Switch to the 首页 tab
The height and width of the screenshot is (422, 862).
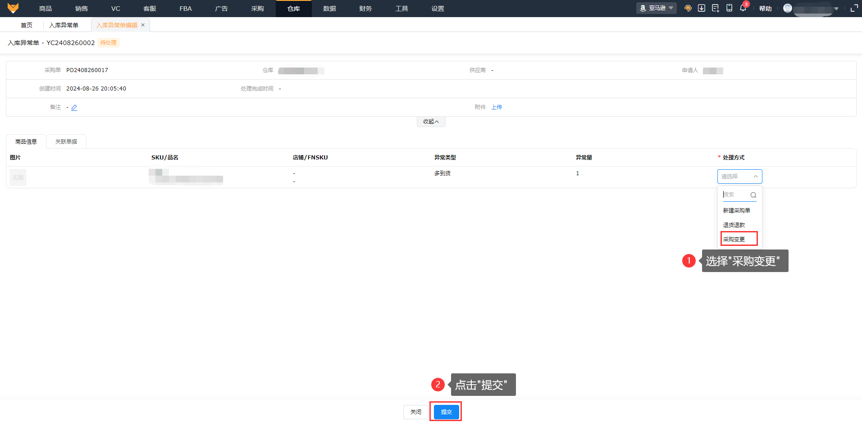pos(27,25)
